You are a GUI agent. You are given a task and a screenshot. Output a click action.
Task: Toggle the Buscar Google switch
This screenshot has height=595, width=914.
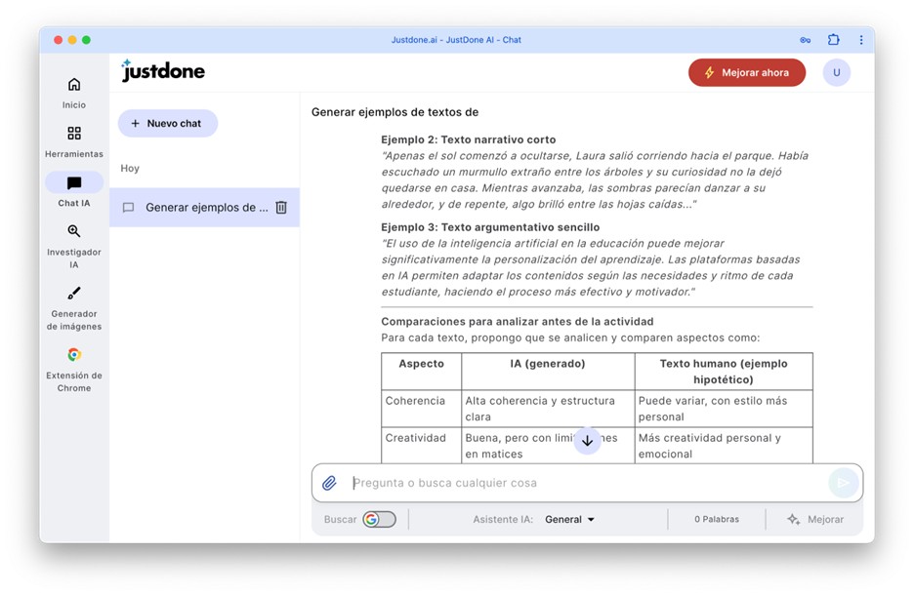(374, 519)
